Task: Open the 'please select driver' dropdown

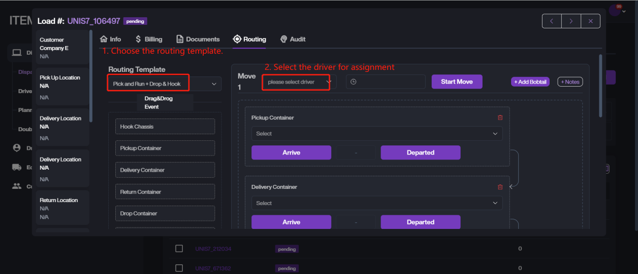Action: point(299,82)
